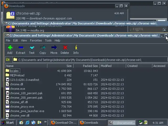Switch to the 7-Zip taskbar button

click(x=122, y=123)
